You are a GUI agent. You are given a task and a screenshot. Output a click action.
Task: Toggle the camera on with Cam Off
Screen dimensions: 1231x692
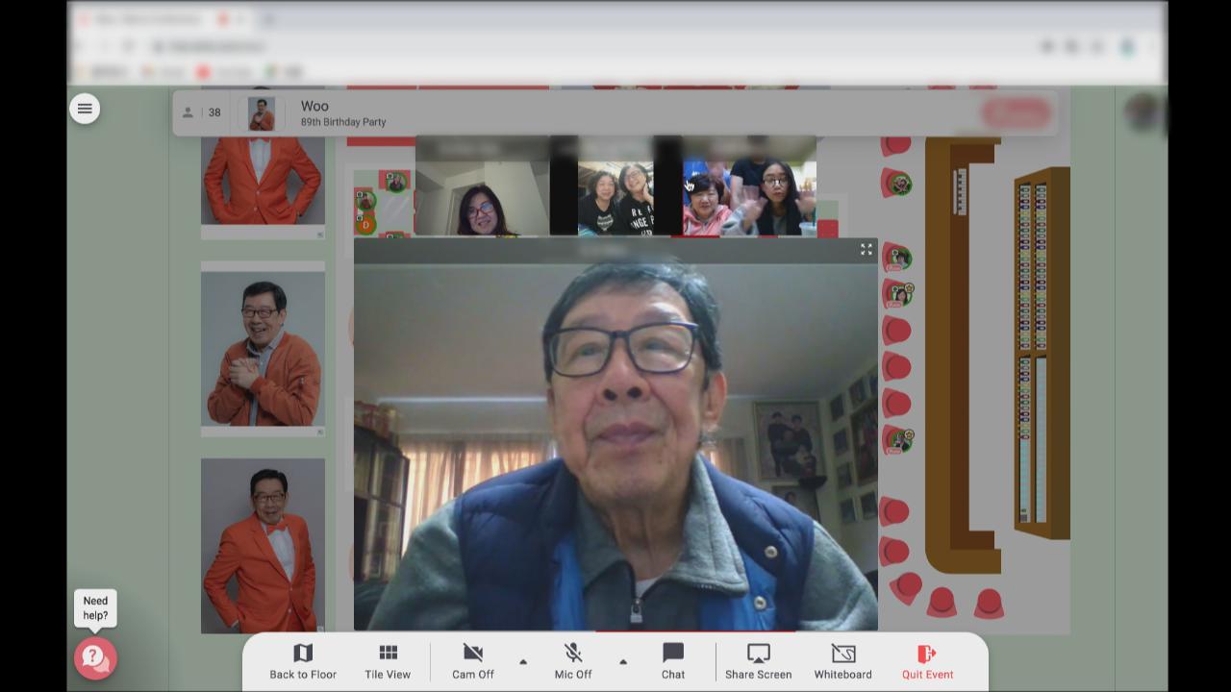[x=473, y=661]
